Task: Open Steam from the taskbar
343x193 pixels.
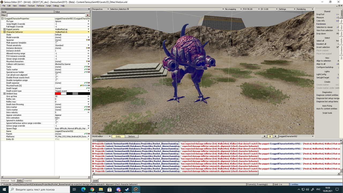Action: (127, 190)
